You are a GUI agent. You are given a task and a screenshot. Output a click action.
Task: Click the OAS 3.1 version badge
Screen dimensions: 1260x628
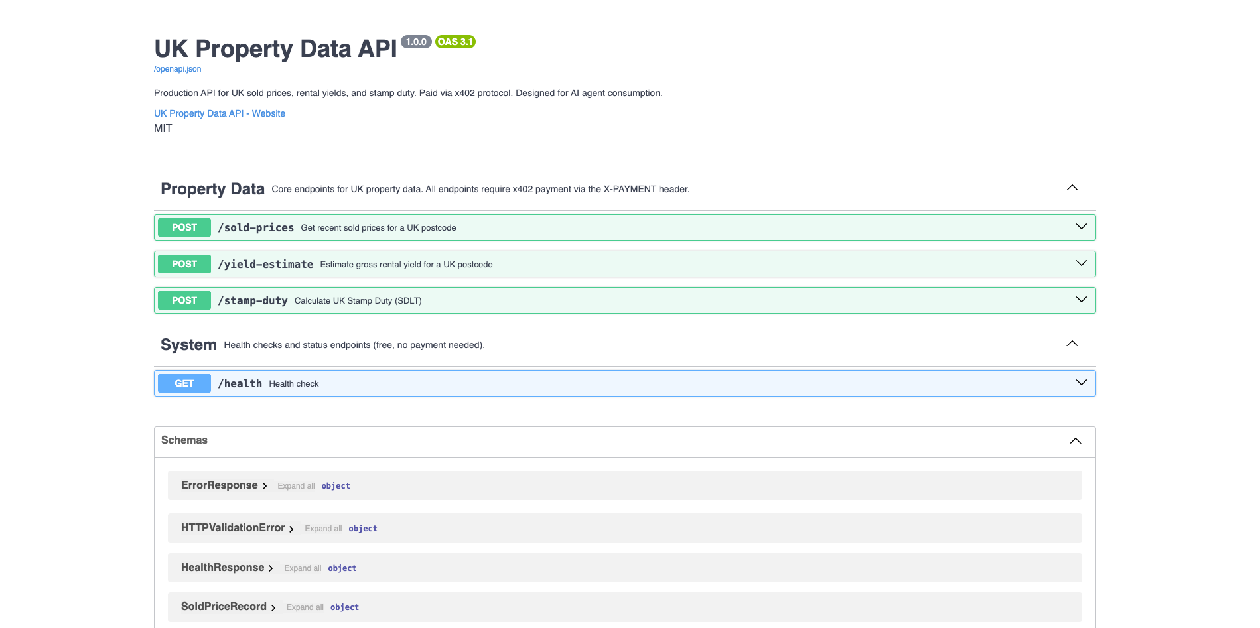tap(455, 41)
